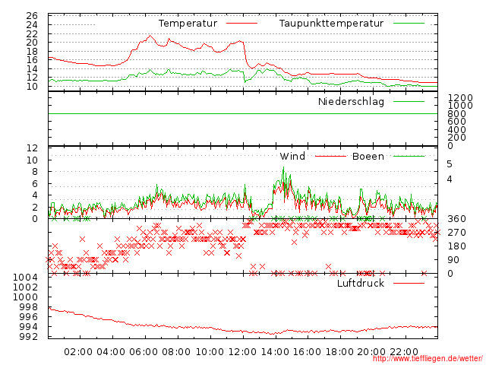Click the 08:00 time axis label
The image size is (486, 365).
coord(176,352)
